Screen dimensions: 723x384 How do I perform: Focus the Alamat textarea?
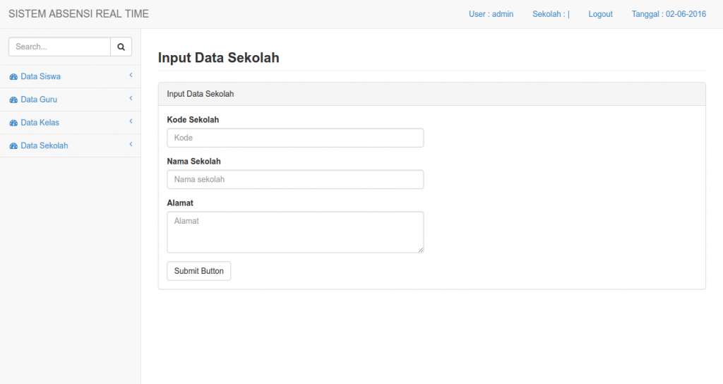[x=295, y=232]
